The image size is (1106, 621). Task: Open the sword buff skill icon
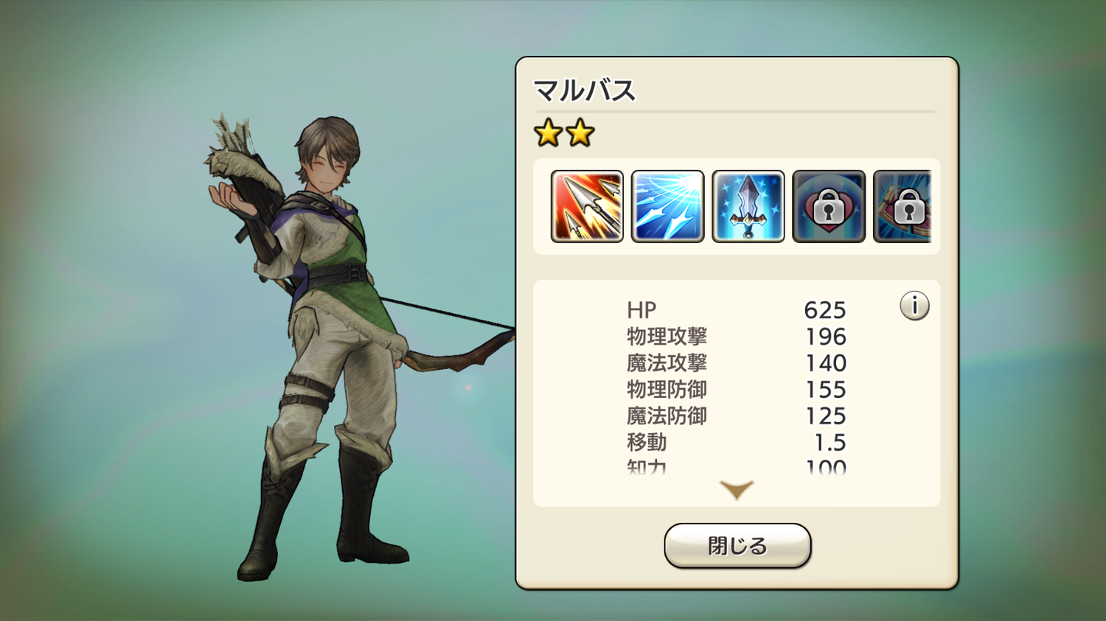(748, 206)
